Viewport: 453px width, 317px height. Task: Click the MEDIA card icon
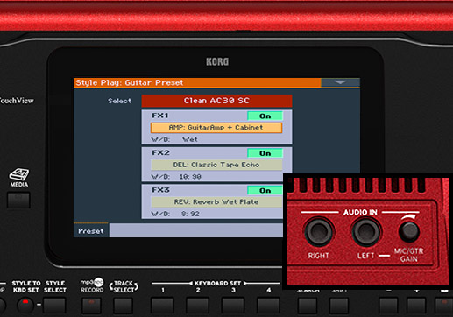19,174
